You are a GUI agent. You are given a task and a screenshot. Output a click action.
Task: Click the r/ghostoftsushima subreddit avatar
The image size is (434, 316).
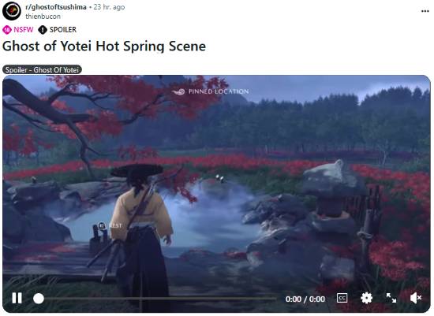pos(12,11)
